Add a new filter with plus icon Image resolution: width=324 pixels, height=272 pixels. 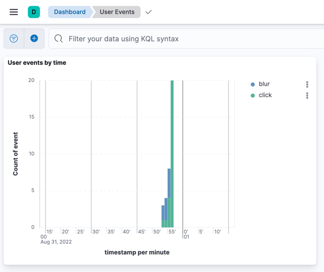[x=34, y=38]
